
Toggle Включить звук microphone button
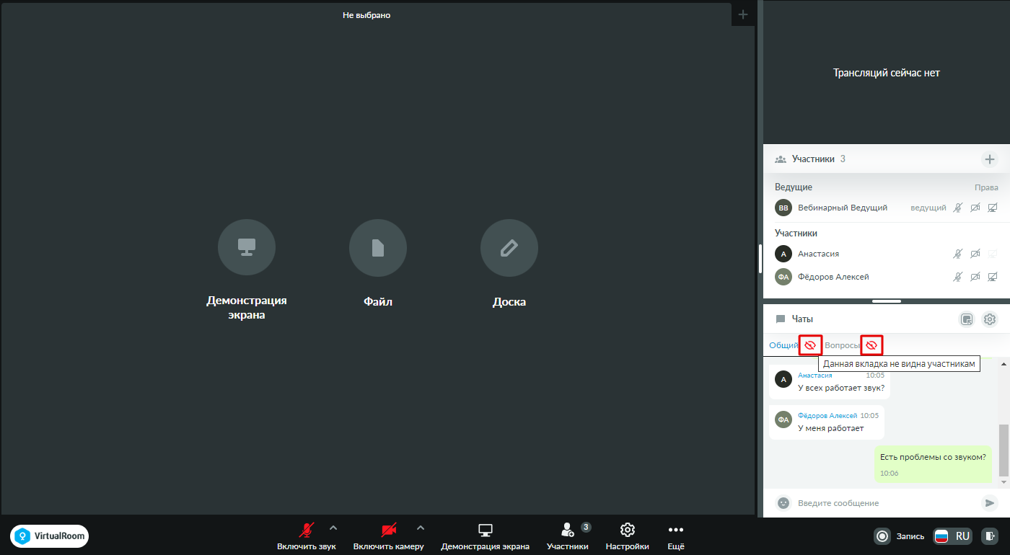307,536
